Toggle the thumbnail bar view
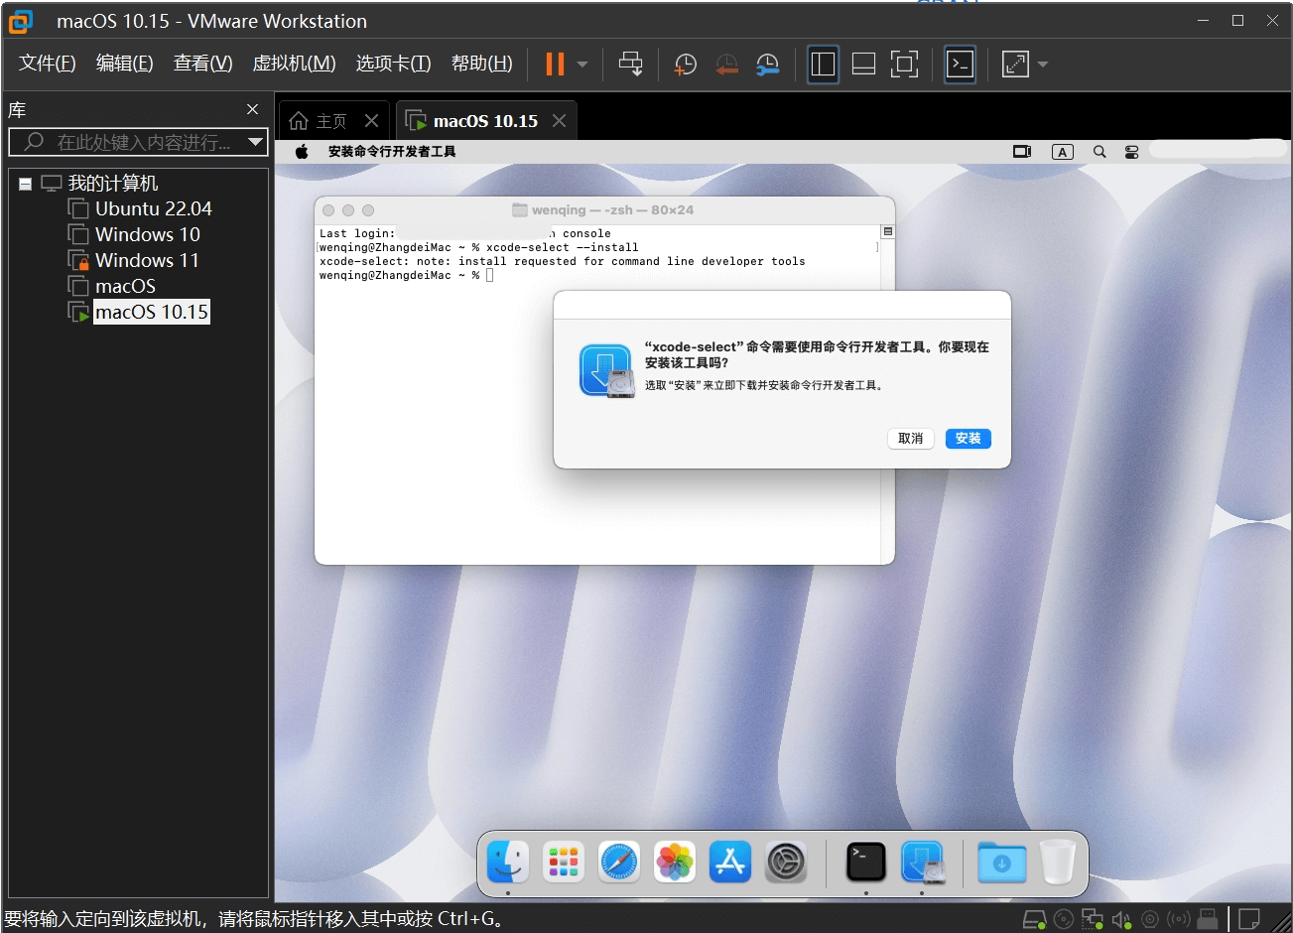The height and width of the screenshot is (933, 1293). pos(863,65)
